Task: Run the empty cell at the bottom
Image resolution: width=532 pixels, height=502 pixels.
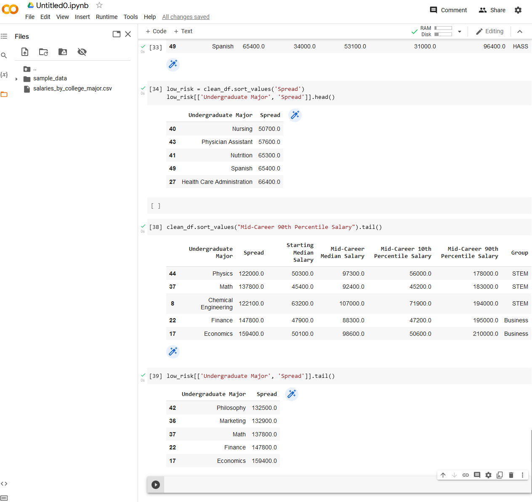Action: coord(156,484)
